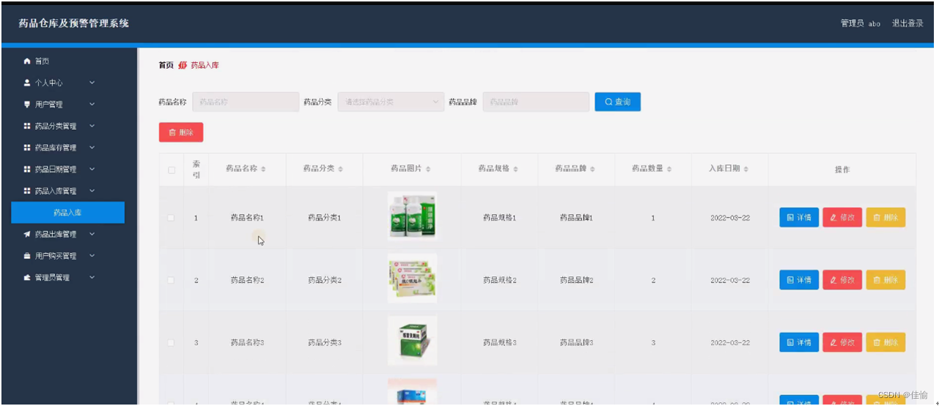Image resolution: width=939 pixels, height=406 pixels.
Task: Click the plane icon beside 药品出库管理
Action: click(27, 235)
